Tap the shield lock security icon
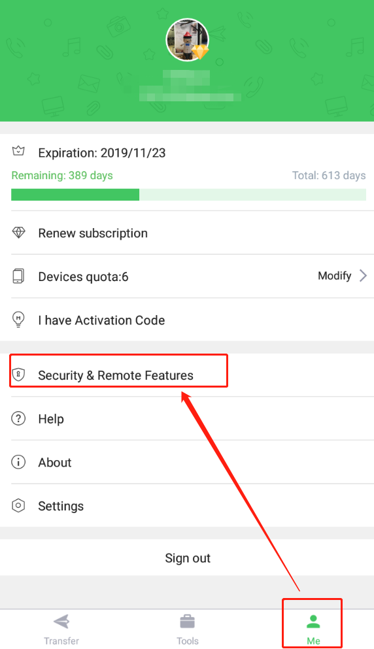This screenshot has height=649, width=374. [18, 374]
